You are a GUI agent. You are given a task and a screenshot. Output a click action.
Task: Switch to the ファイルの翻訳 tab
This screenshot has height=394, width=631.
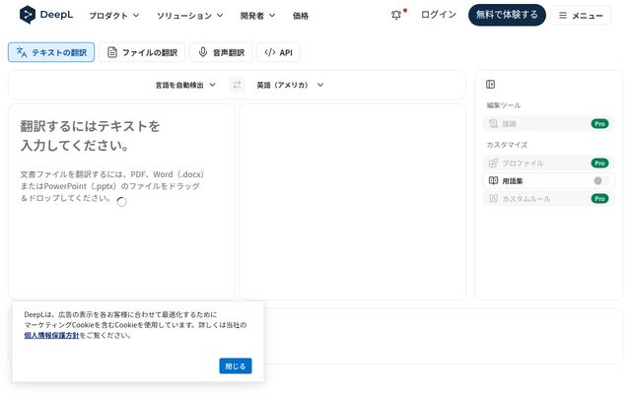pos(142,52)
